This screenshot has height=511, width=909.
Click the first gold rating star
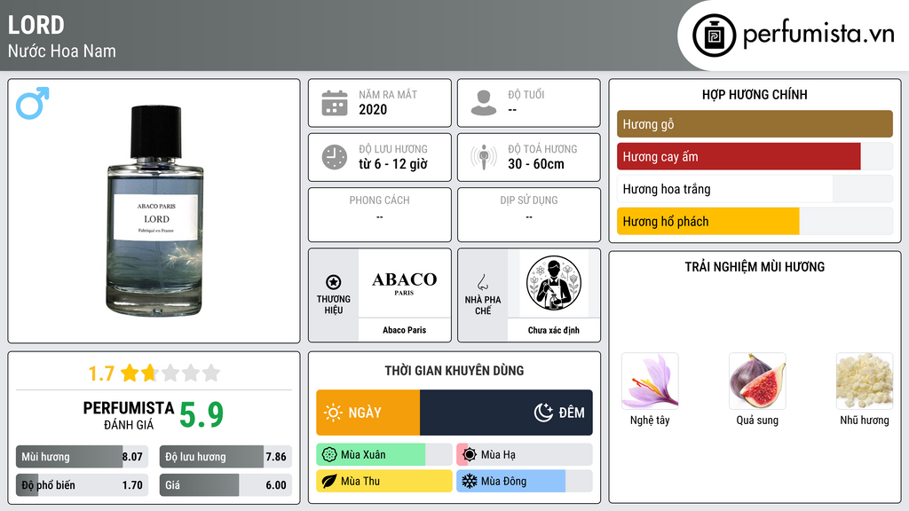click(x=130, y=373)
